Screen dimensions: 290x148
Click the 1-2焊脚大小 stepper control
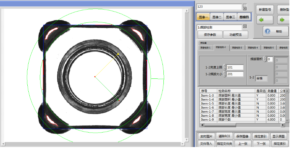pos(225,74)
